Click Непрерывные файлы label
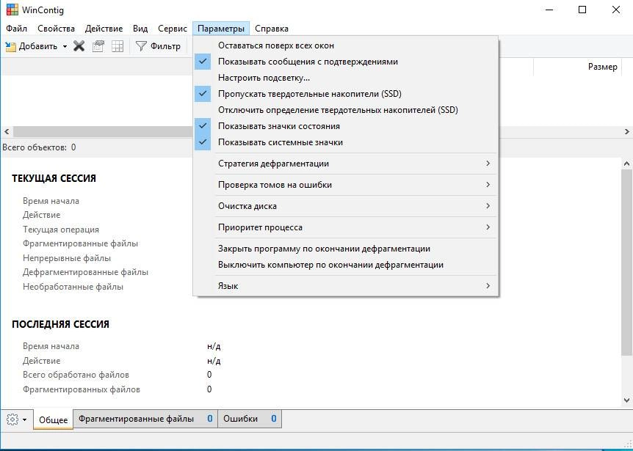This screenshot has width=633, height=451. pyautogui.click(x=67, y=258)
